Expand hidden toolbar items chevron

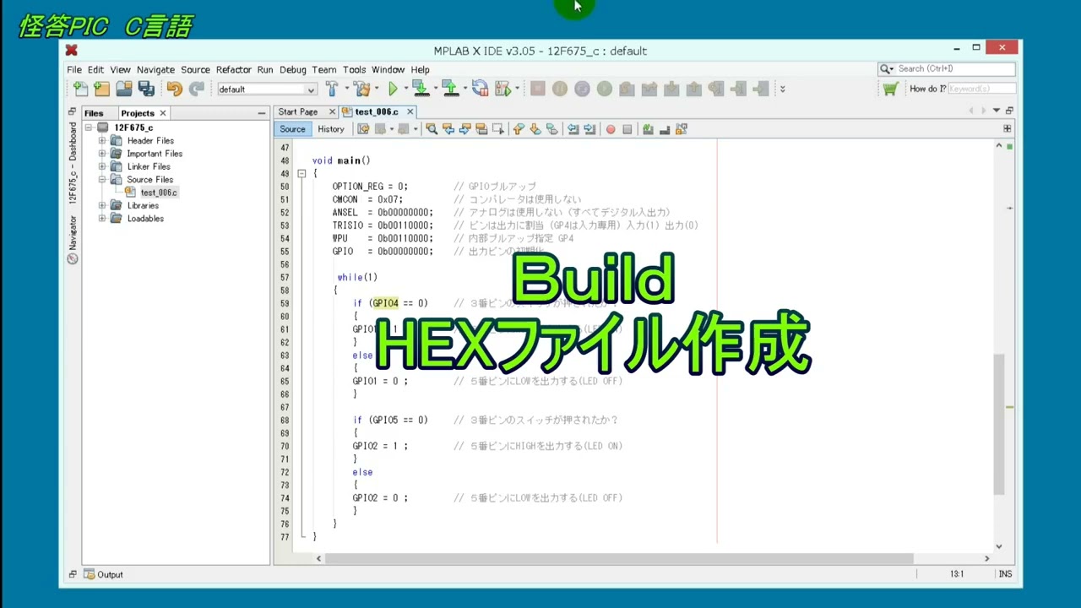pos(782,89)
